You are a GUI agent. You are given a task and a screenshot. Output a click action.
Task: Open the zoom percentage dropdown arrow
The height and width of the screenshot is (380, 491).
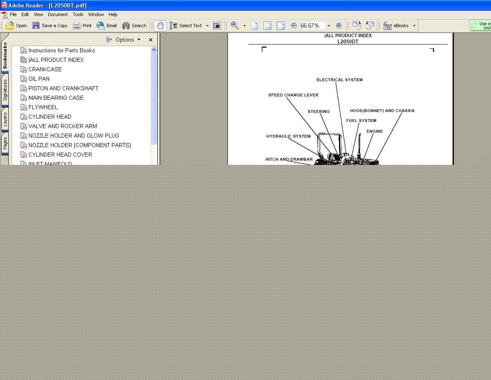[x=329, y=26]
